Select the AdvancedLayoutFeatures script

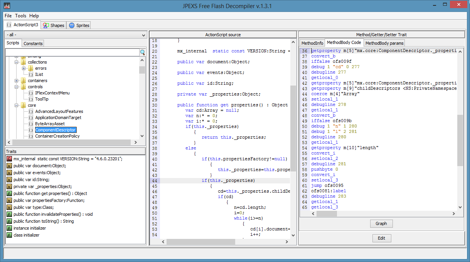(59, 111)
